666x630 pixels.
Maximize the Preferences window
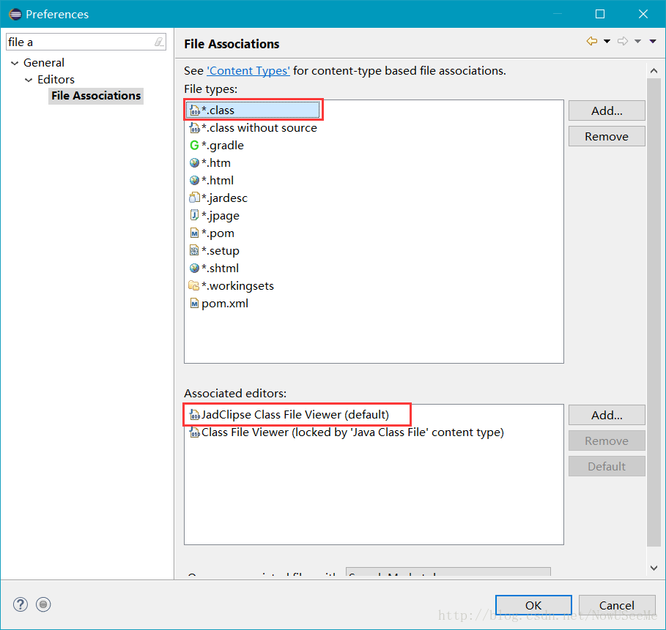click(x=600, y=14)
